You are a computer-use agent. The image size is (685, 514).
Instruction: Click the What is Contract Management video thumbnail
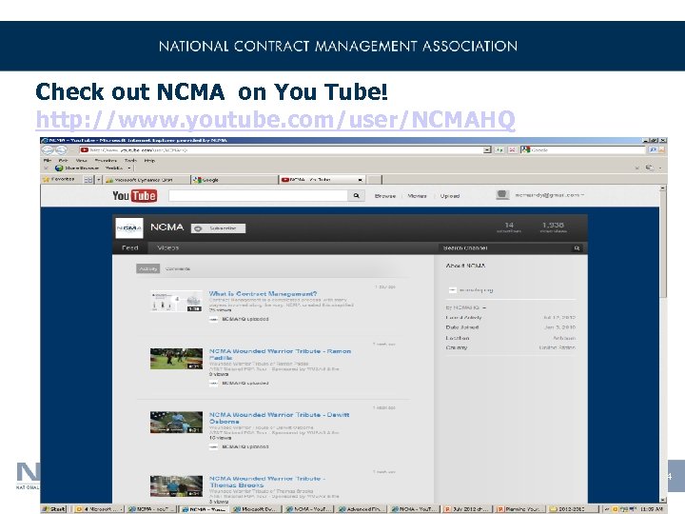coord(176,301)
